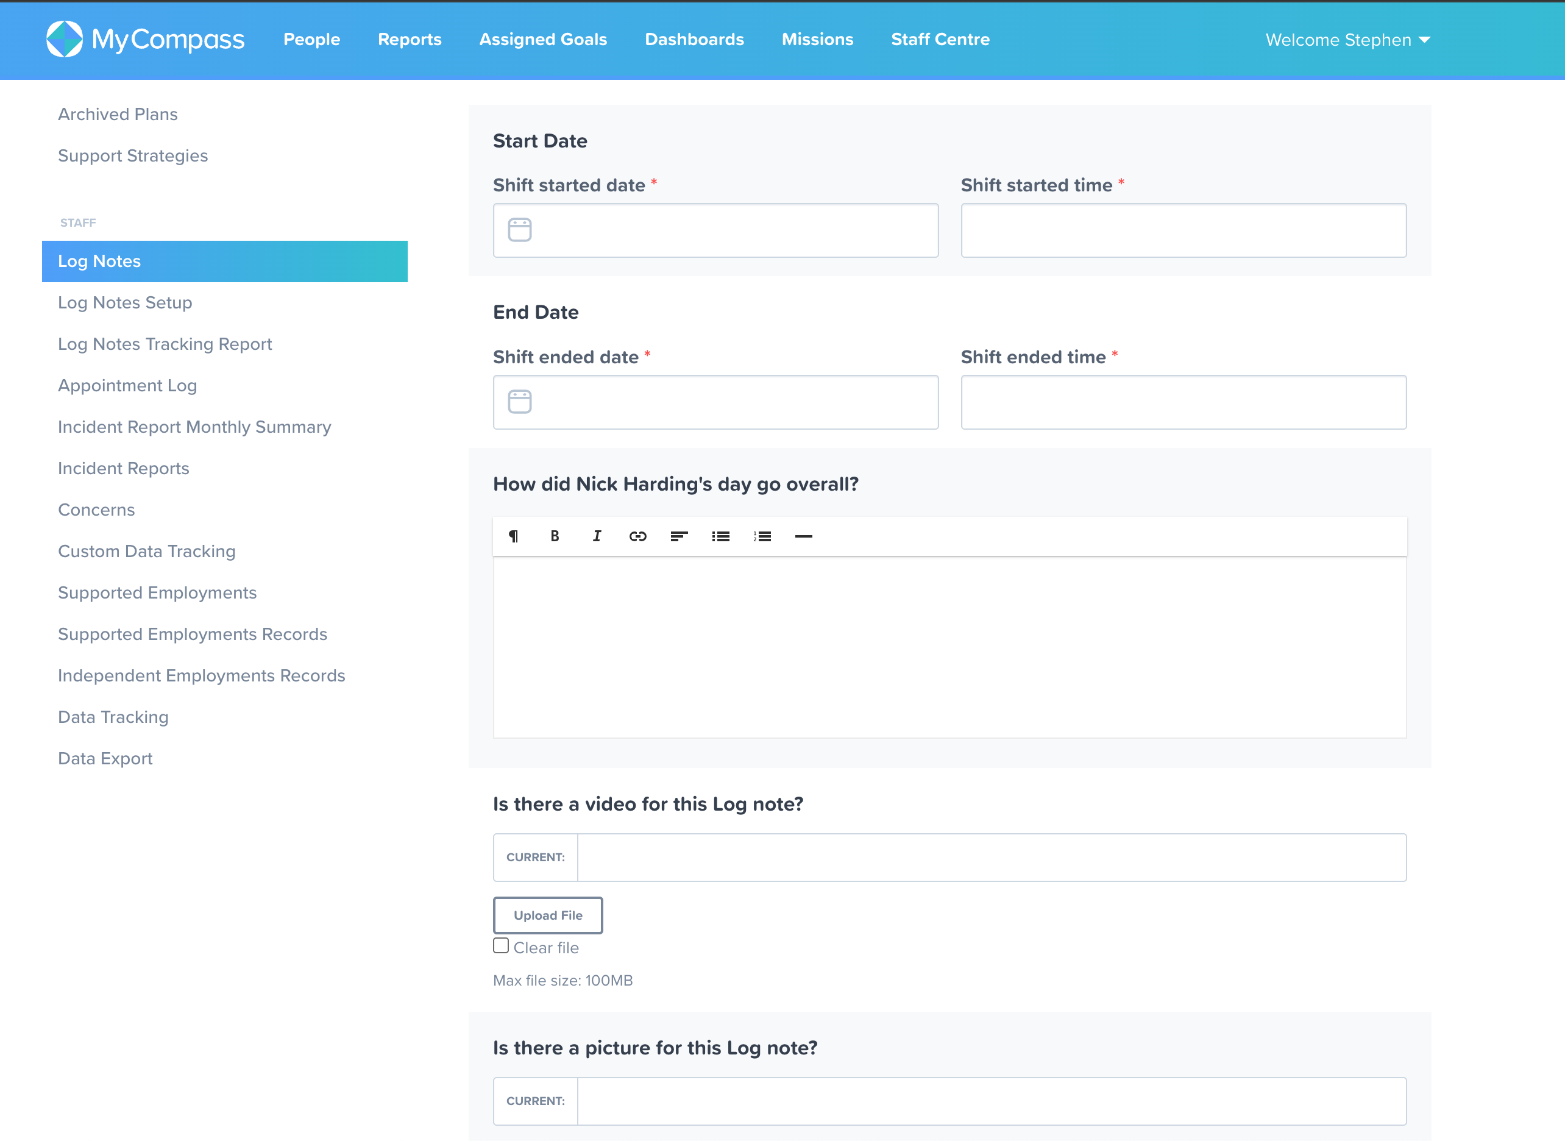Image resolution: width=1565 pixels, height=1141 pixels.
Task: Toggle italic formatting in the editor toolbar
Action: [597, 536]
